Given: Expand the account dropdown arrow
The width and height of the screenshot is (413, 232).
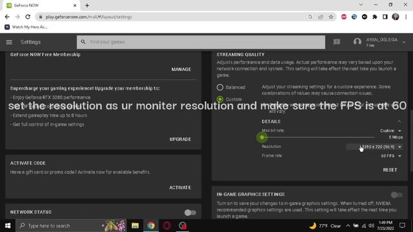Looking at the screenshot, I should [x=404, y=43].
